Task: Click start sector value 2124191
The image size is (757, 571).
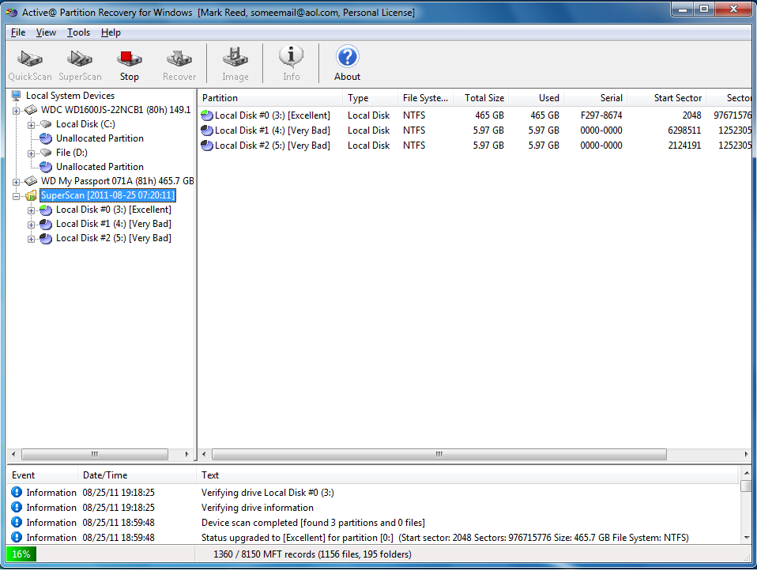Action: point(684,146)
